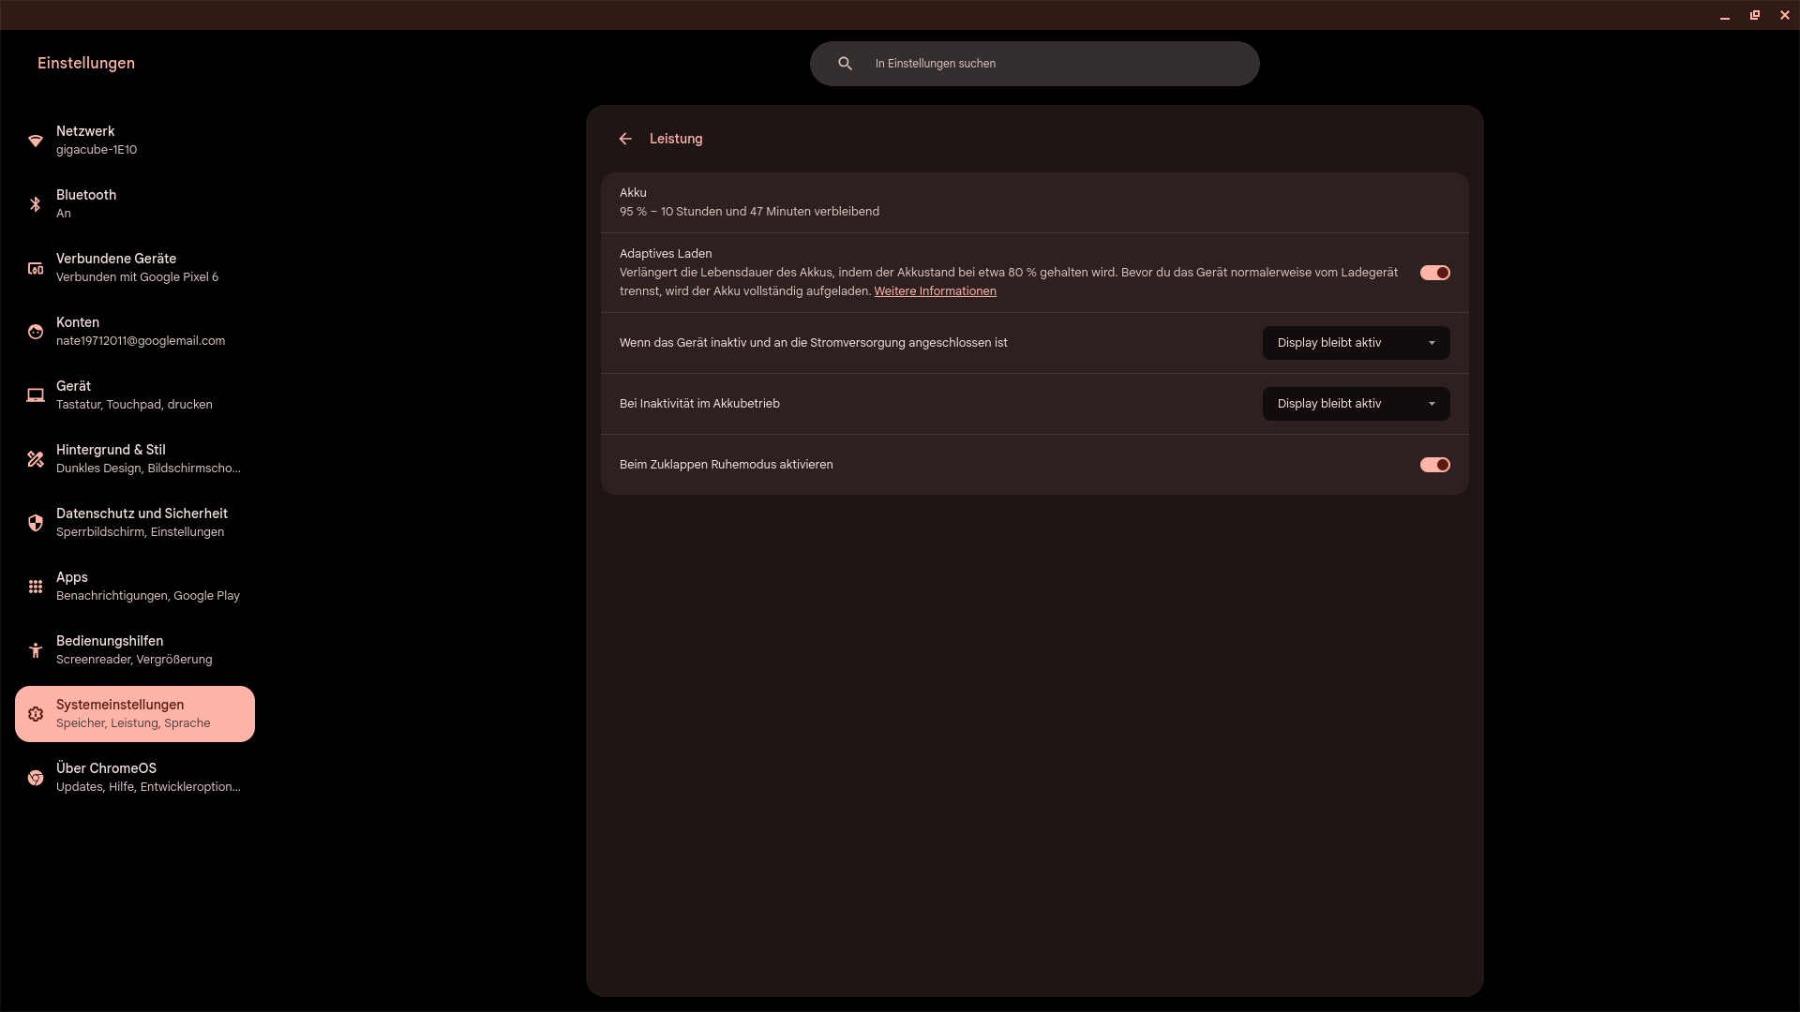Select Systemeinstellungen in the sidebar
1800x1012 pixels.
click(134, 714)
